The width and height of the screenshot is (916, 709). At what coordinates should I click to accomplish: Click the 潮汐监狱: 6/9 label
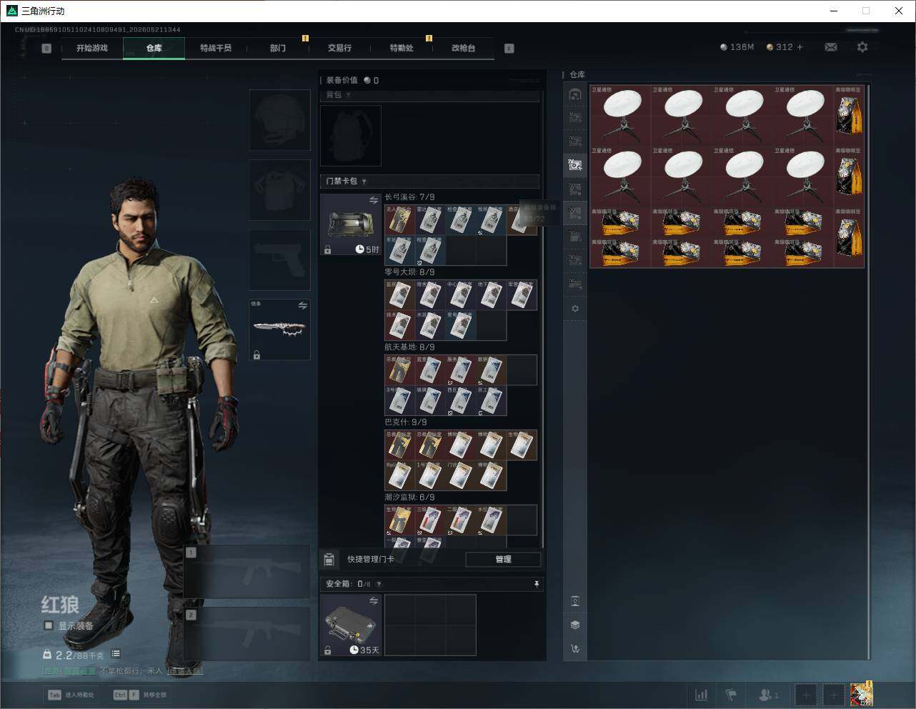(x=409, y=497)
